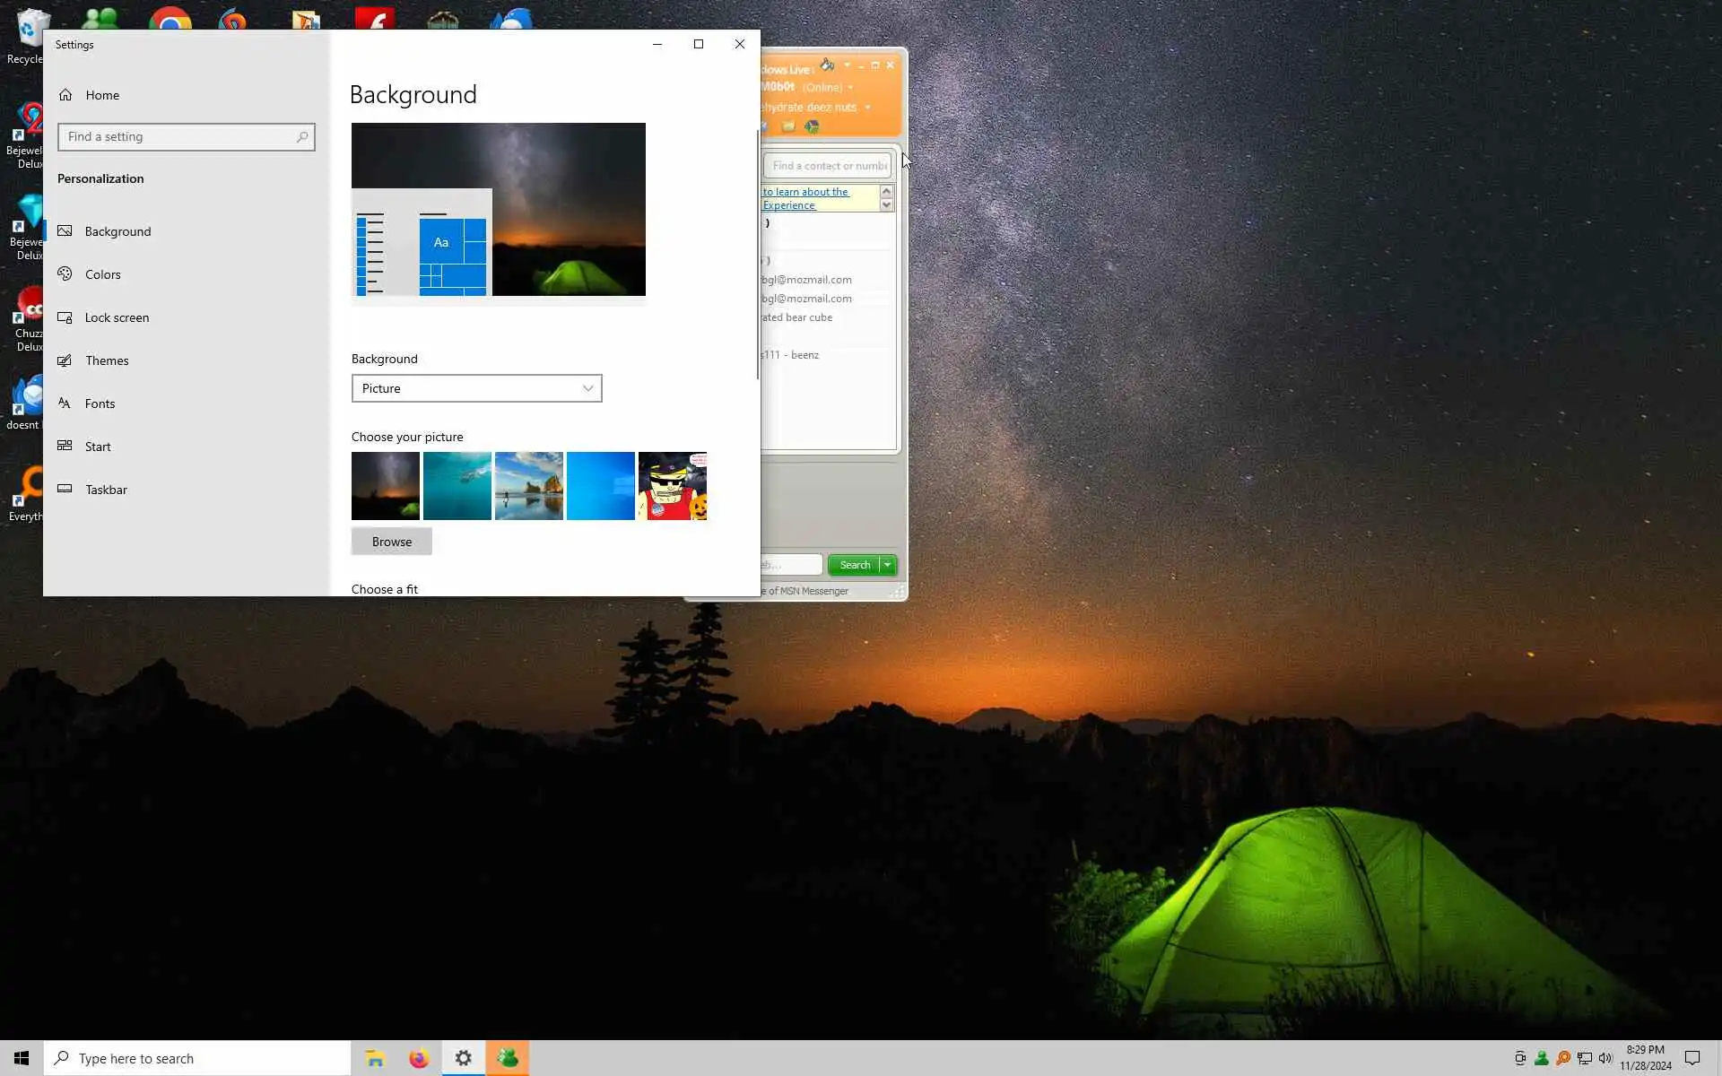Expand the Background type Picture dropdown
The width and height of the screenshot is (1722, 1076).
pos(476,388)
